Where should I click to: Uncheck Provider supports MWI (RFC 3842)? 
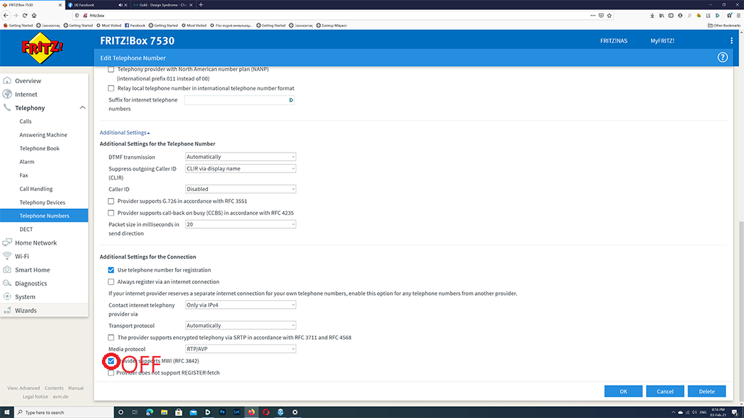111,361
